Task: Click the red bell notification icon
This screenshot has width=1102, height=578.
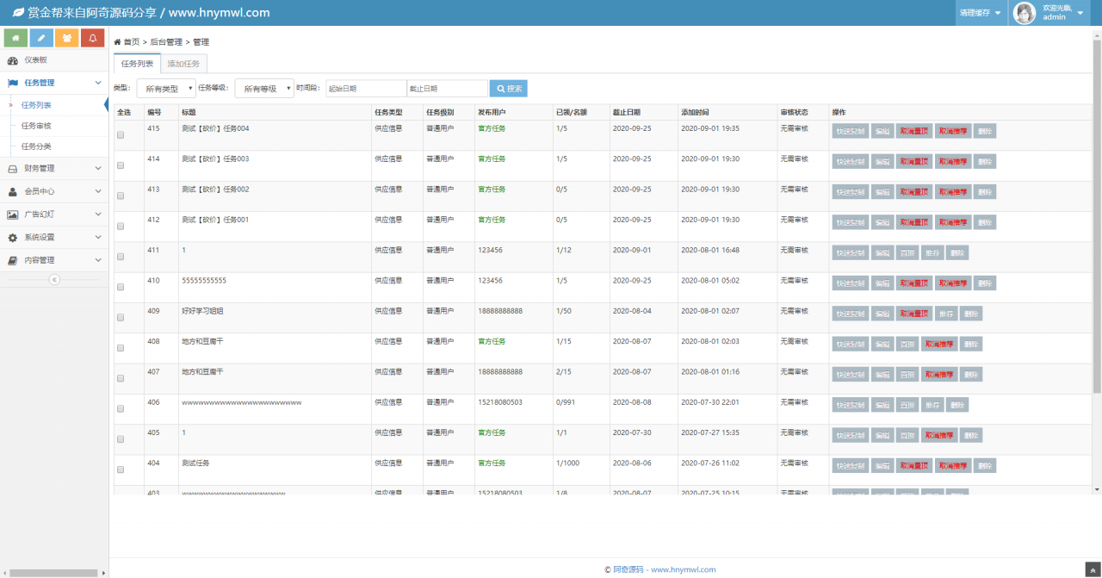Action: click(x=93, y=38)
